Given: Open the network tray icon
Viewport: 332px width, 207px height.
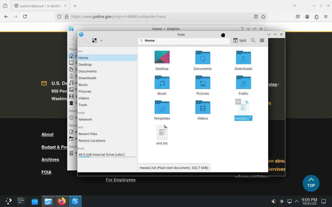Looking at the screenshot, I should 289,201.
